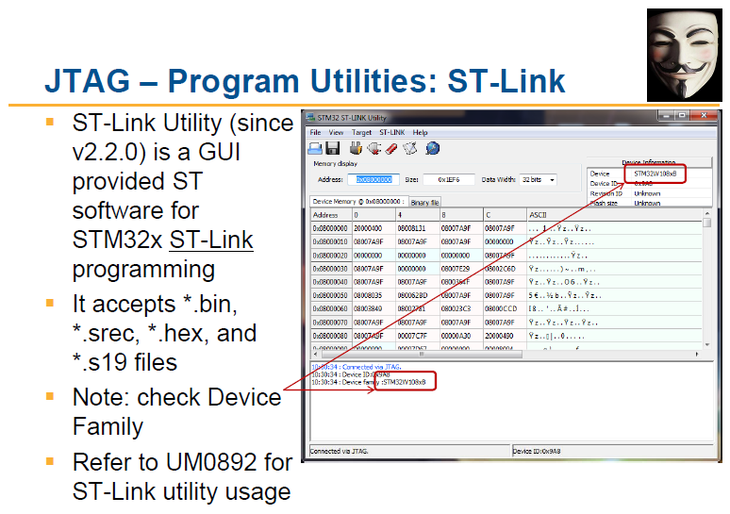730x514 pixels.
Task: Click the Guy Fawkes mask image
Action: point(685,55)
